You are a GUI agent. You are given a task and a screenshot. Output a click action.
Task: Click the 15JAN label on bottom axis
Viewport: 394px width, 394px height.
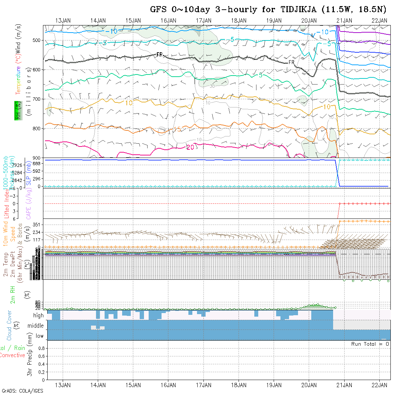click(x=133, y=385)
